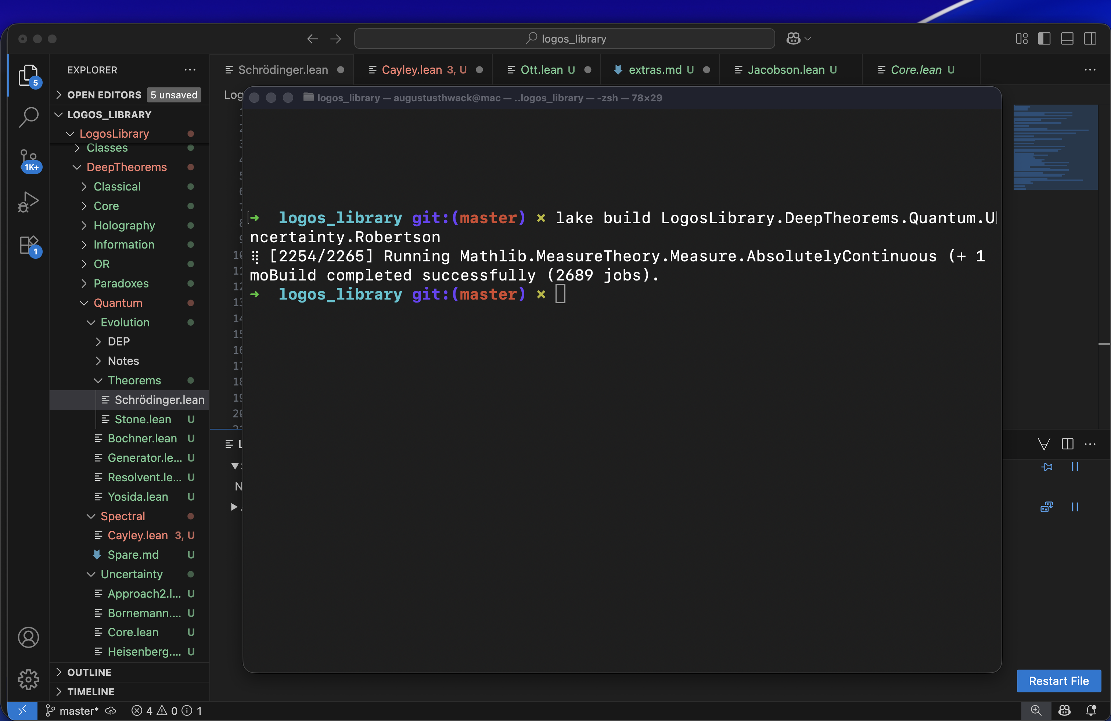Screen dimensions: 1111x721
Task: Click the editor minimap slider
Action: click(1055, 147)
